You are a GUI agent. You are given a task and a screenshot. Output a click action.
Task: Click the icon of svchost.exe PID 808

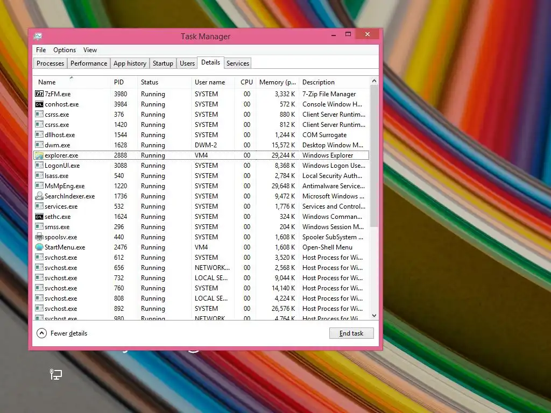click(39, 298)
